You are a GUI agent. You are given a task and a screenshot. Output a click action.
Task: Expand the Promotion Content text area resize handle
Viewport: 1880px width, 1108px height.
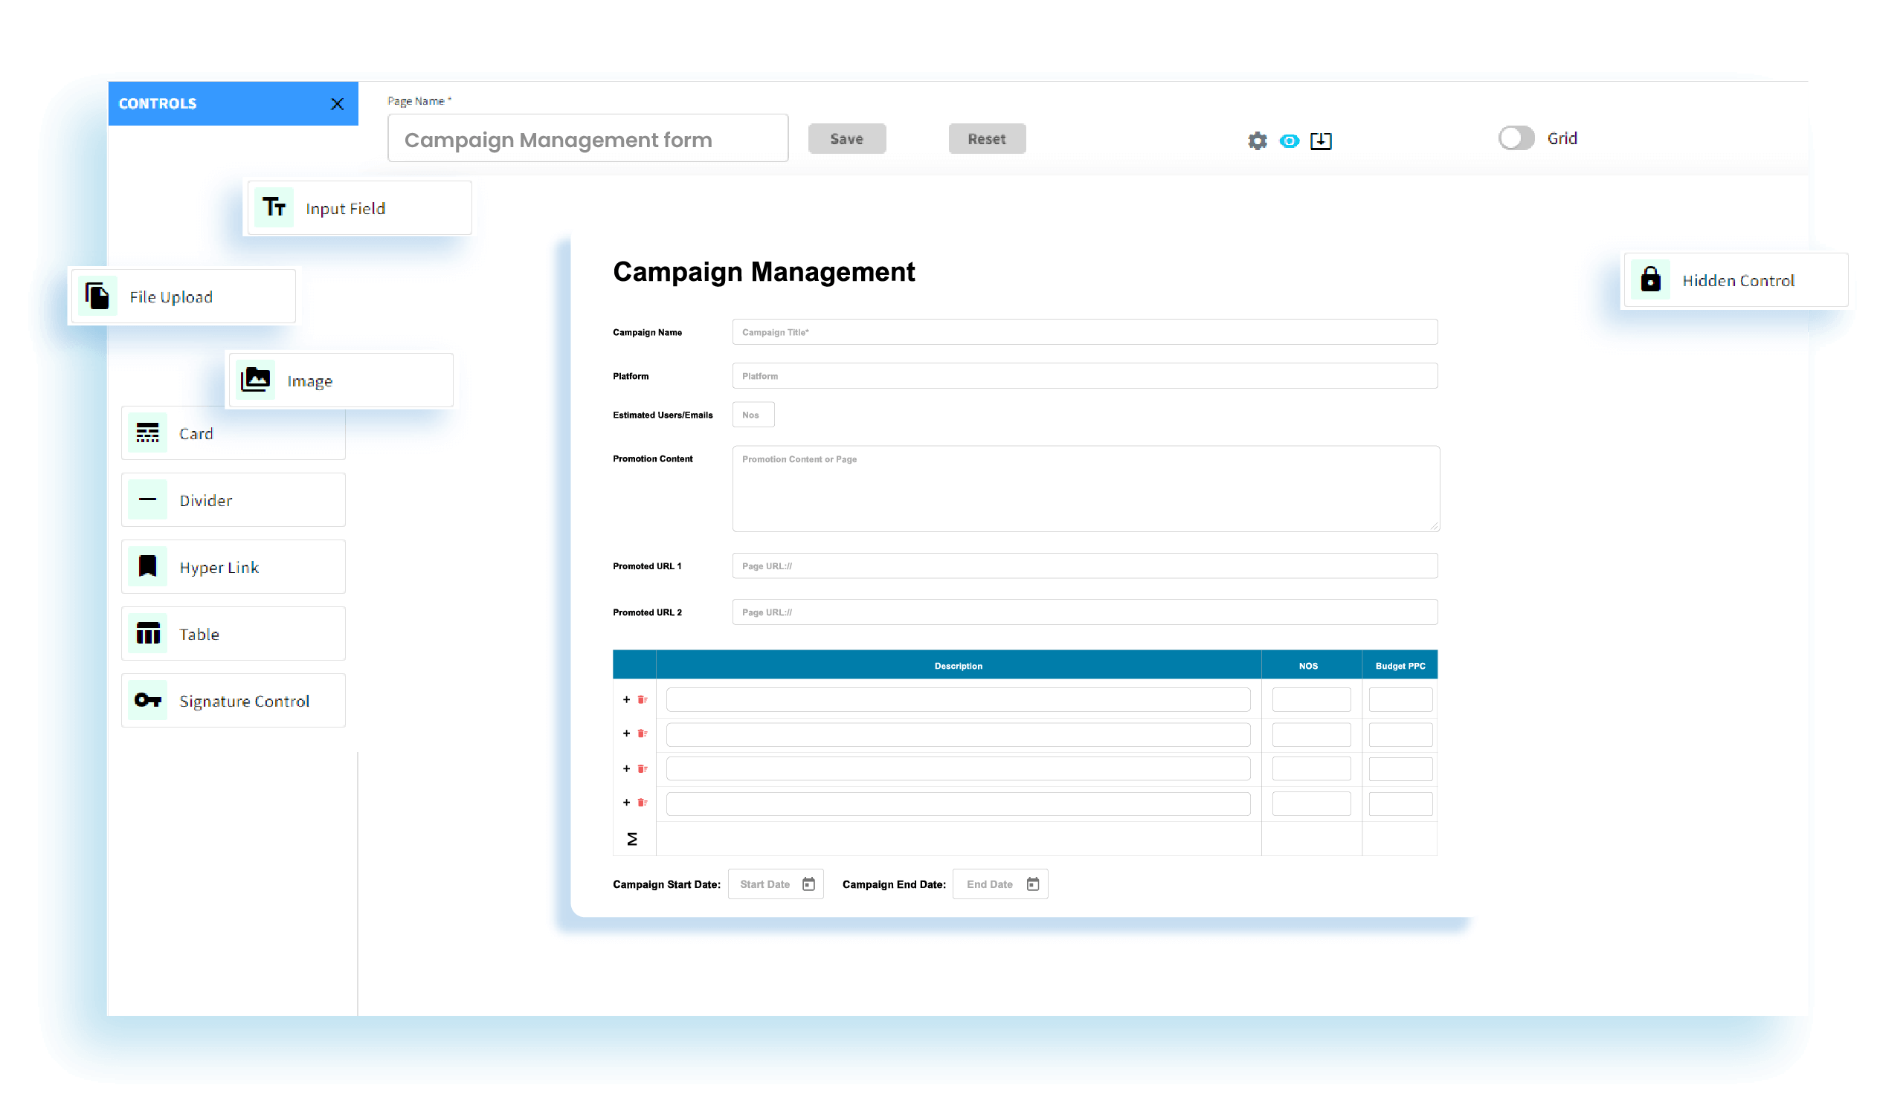pos(1433,525)
